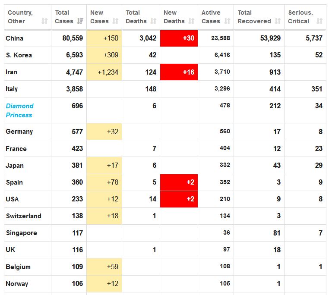
Task: Click Total Deaths sort arrows
Action: [x=153, y=21]
